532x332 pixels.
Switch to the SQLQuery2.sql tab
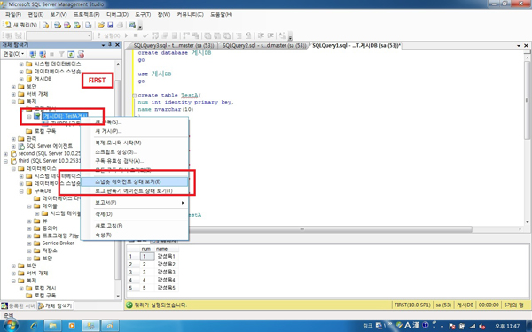[264, 45]
